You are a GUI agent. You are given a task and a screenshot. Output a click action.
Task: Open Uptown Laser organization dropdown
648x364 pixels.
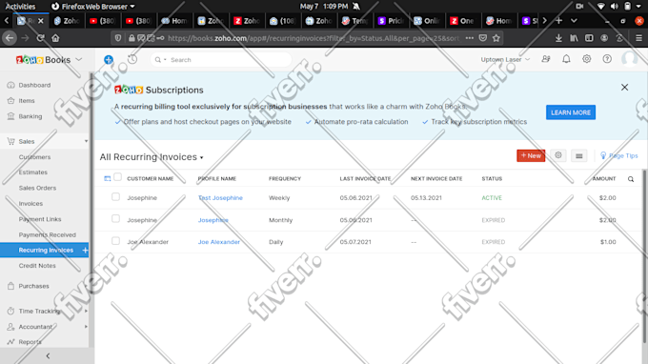click(505, 59)
